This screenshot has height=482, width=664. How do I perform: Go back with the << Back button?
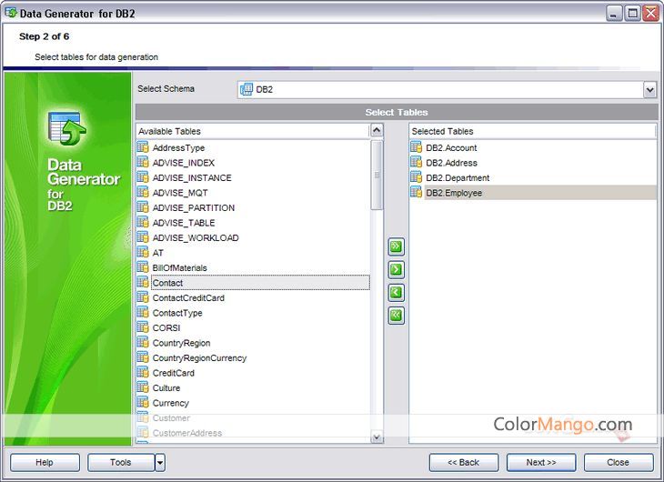click(464, 463)
